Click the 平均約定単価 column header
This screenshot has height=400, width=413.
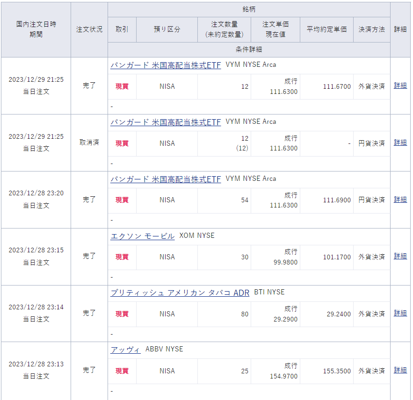326,29
